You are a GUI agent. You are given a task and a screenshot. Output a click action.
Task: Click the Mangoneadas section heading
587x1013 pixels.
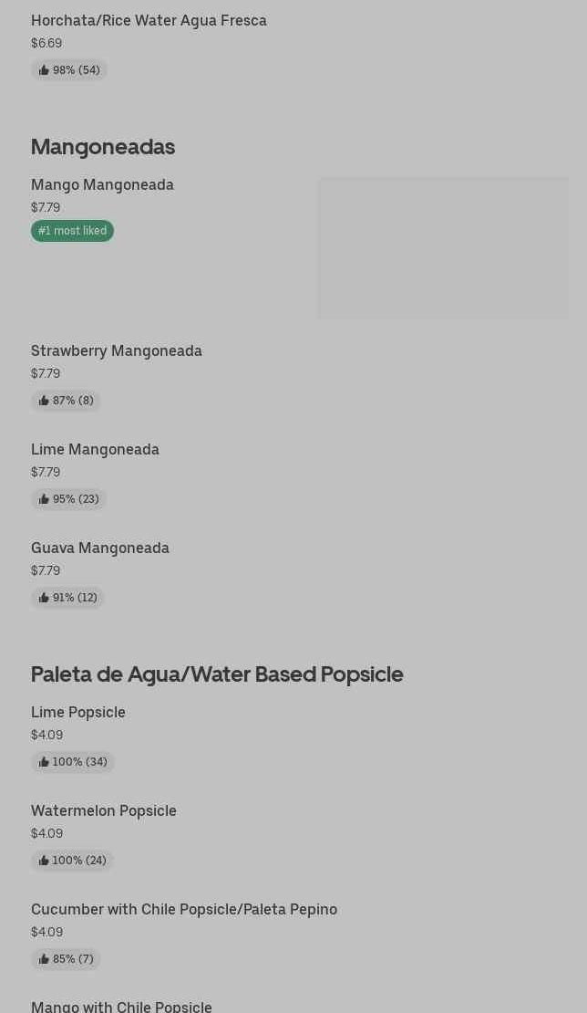coord(103,147)
